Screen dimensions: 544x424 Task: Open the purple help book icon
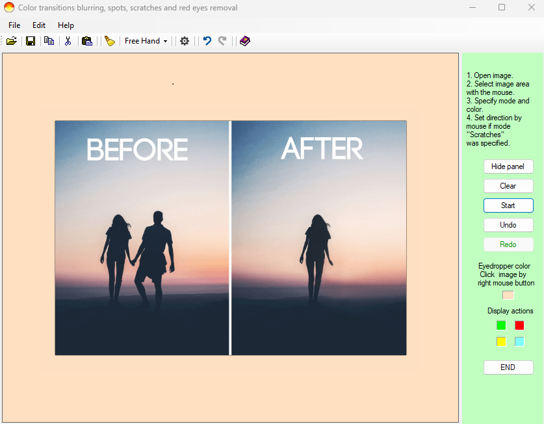coord(244,41)
